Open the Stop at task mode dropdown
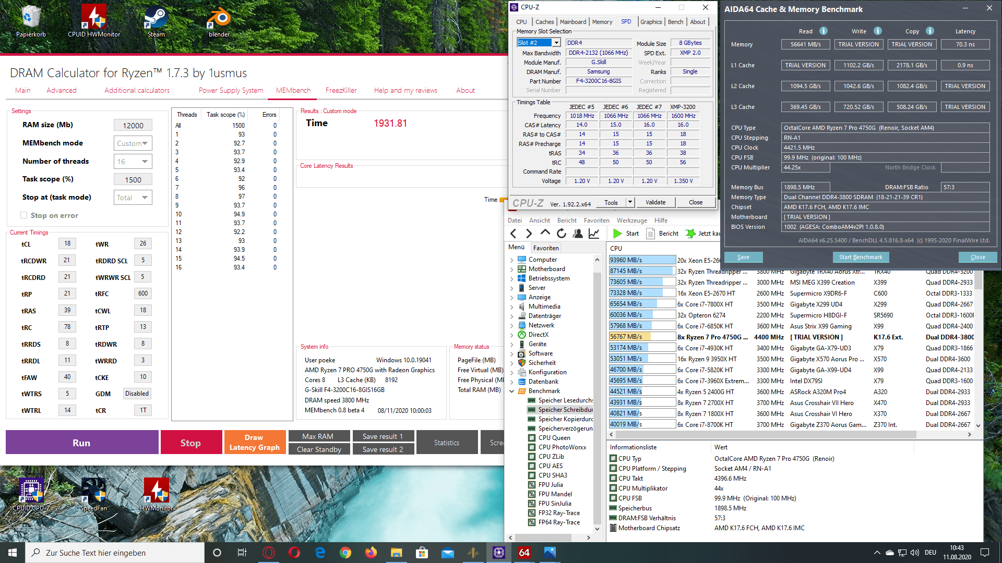Image resolution: width=1002 pixels, height=563 pixels. 133,198
